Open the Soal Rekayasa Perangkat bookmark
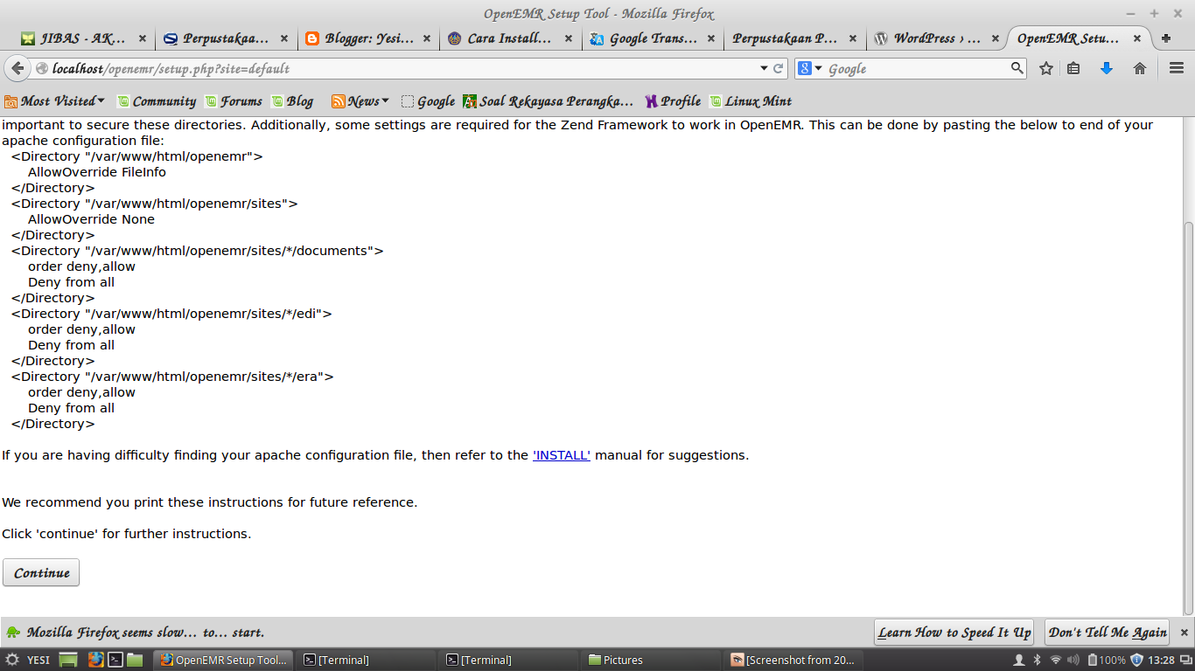This screenshot has height=671, width=1195. coord(549,101)
